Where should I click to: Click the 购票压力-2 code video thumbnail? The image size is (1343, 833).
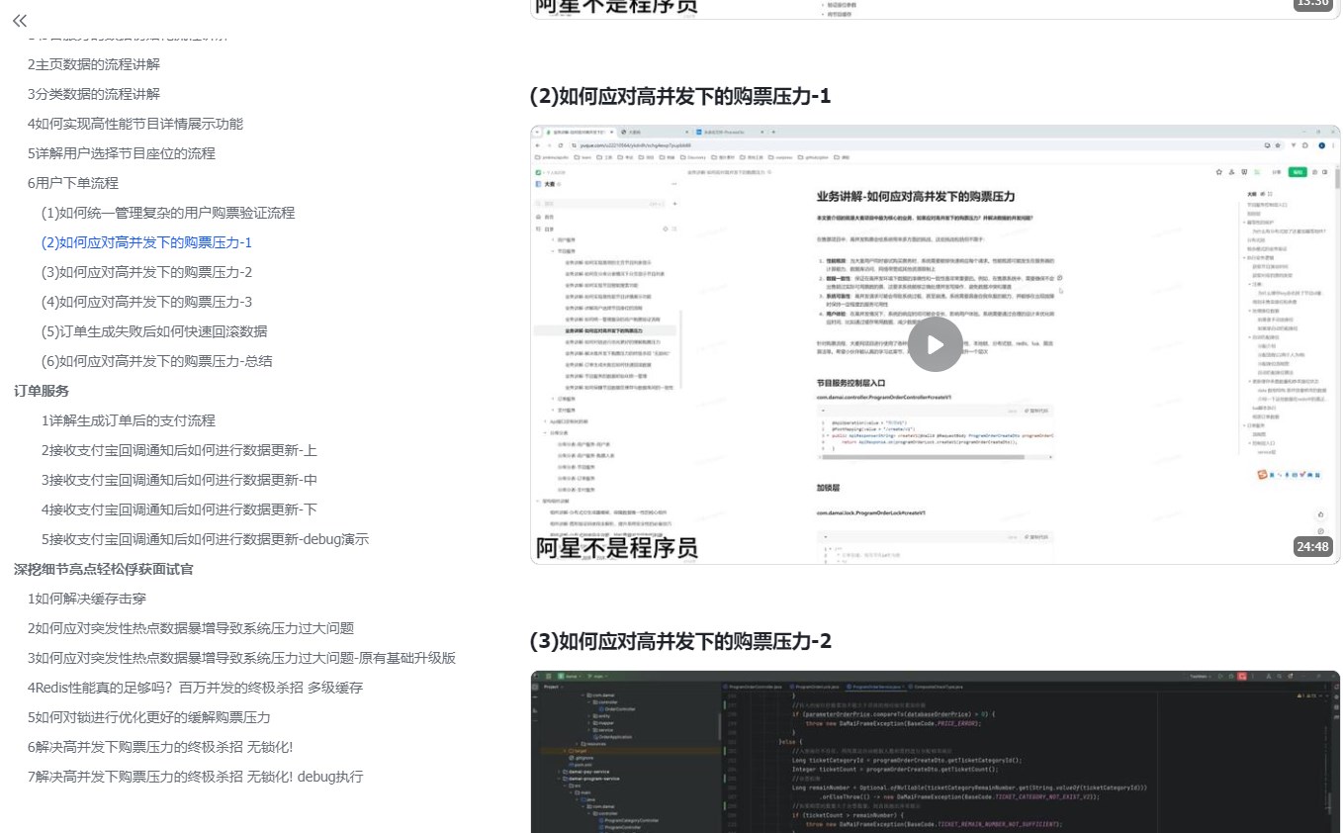(935, 752)
